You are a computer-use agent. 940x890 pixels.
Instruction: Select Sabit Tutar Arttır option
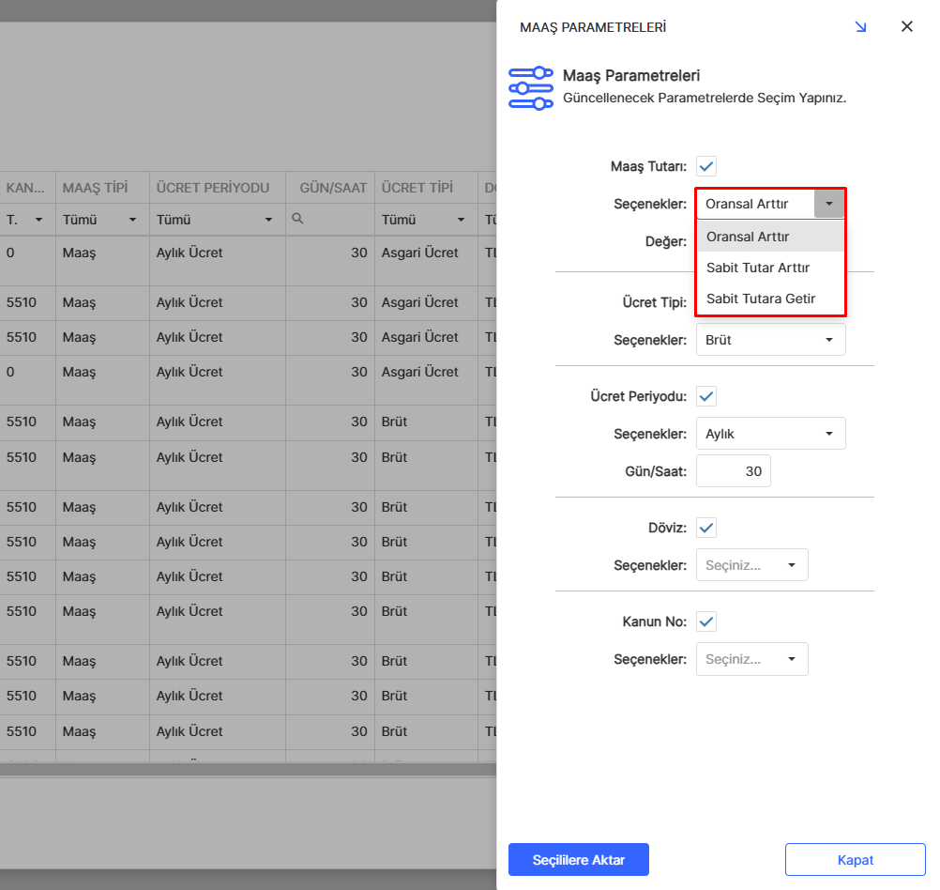tap(758, 268)
